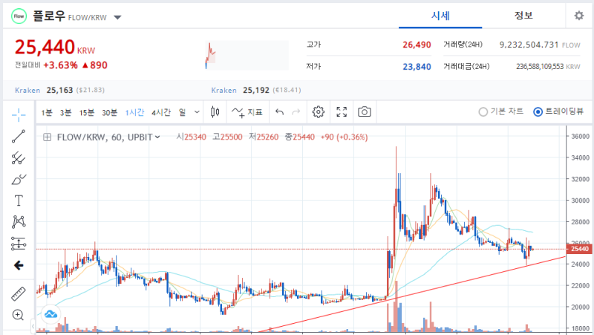
Task: Select the crosshair cursor tool
Action: 18,114
